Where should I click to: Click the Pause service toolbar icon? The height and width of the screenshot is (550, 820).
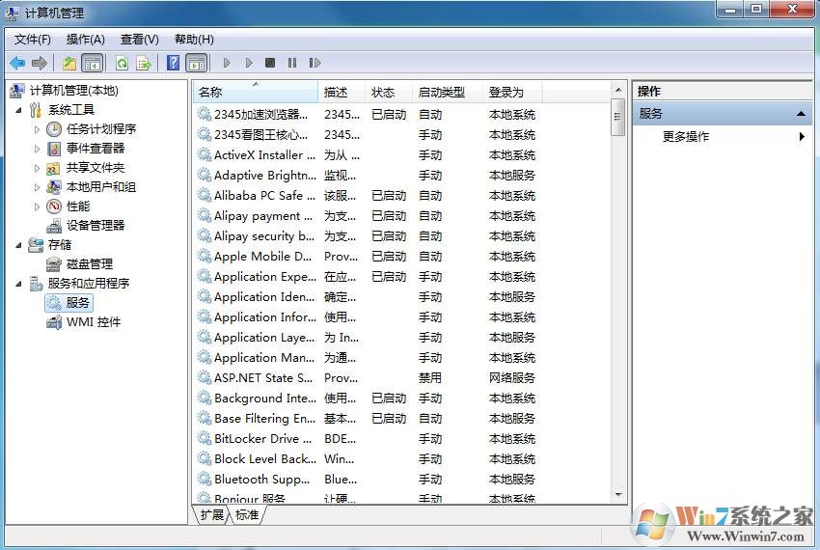292,63
